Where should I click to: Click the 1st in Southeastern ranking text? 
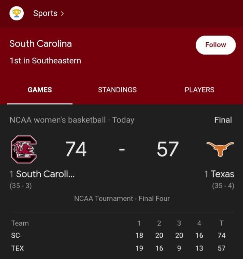coord(45,61)
